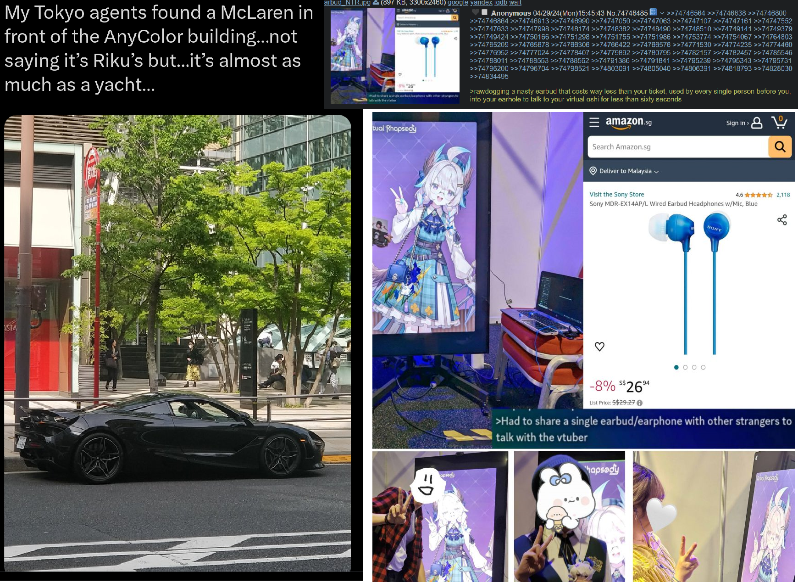The image size is (798, 583).
Task: Click the blue icon after post No.74746485
Action: coord(654,12)
